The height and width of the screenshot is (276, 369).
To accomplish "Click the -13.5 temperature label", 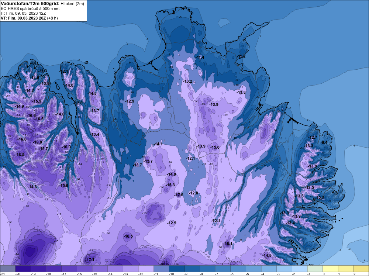I will tap(310, 187).
